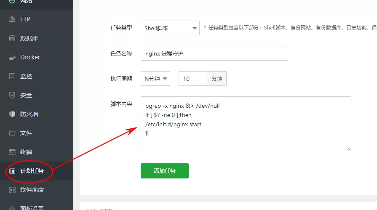Click the software store grid icon

[12, 190]
